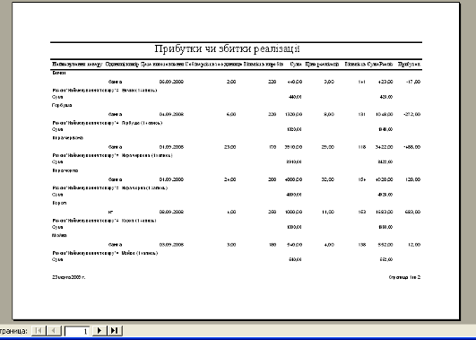476x340 pixels.
Task: Click the 'Мойва' group heading
Action: coord(59,235)
